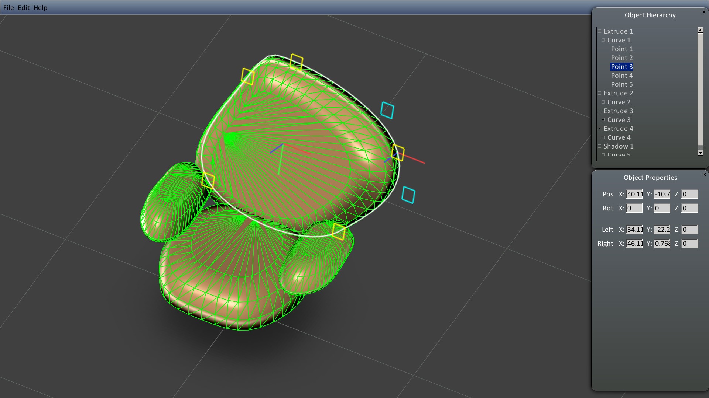Viewport: 709px width, 398px height.
Task: Select Point 1 in hierarchy
Action: point(621,49)
